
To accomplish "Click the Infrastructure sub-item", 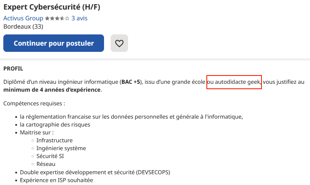I will point(54,140).
